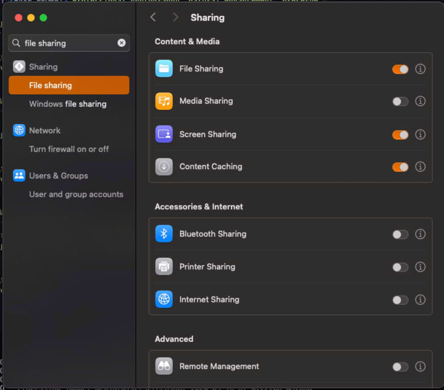Image resolution: width=444 pixels, height=390 pixels.
Task: Turn off the File Sharing toggle
Action: pos(400,69)
